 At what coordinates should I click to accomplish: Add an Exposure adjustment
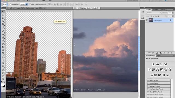(x=166, y=64)
